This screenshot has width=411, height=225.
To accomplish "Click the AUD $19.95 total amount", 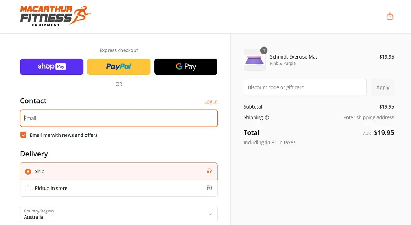I will [x=378, y=133].
